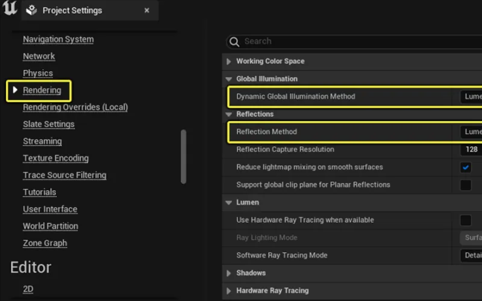Collapse the Global Illumination section
Viewport: 482px width, 301px height.
(x=228, y=79)
